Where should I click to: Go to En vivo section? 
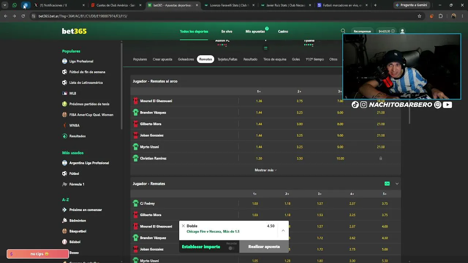pyautogui.click(x=227, y=31)
